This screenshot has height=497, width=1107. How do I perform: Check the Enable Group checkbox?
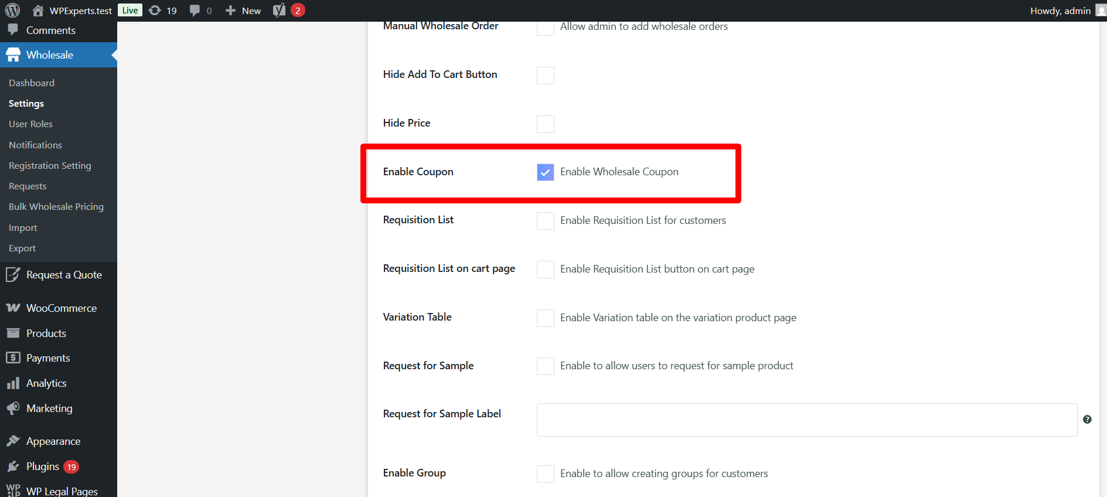546,474
